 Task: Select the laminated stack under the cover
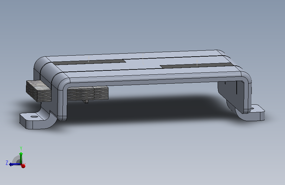pyautogui.click(x=88, y=93)
